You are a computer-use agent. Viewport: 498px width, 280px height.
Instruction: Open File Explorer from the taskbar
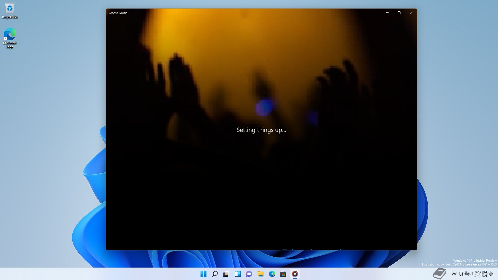(x=261, y=274)
